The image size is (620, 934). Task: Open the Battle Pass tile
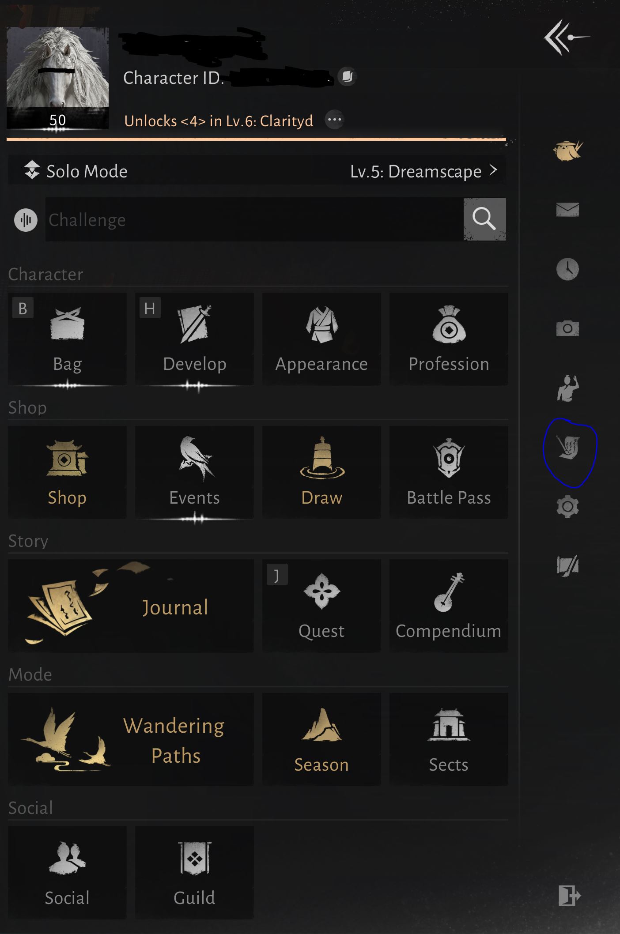click(449, 472)
